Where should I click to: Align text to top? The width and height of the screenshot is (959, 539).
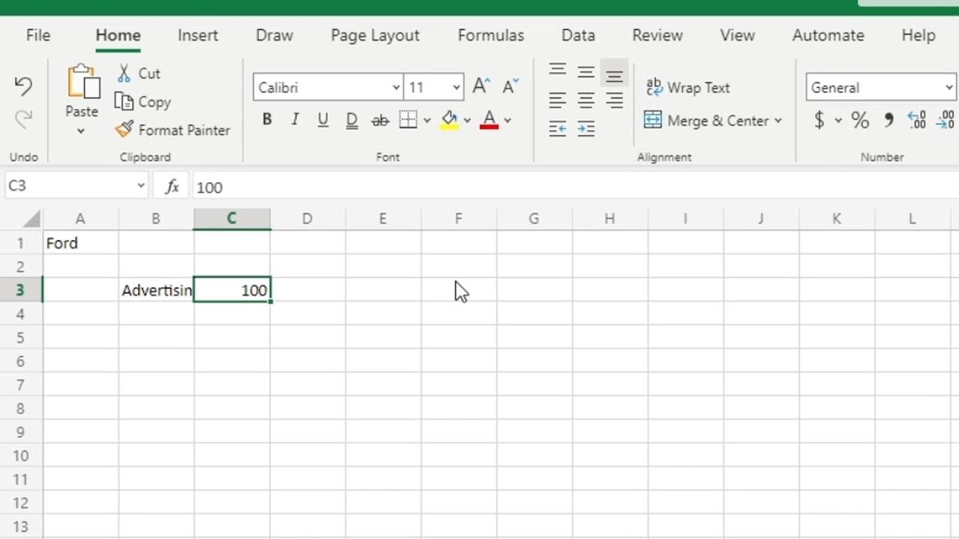(x=557, y=69)
